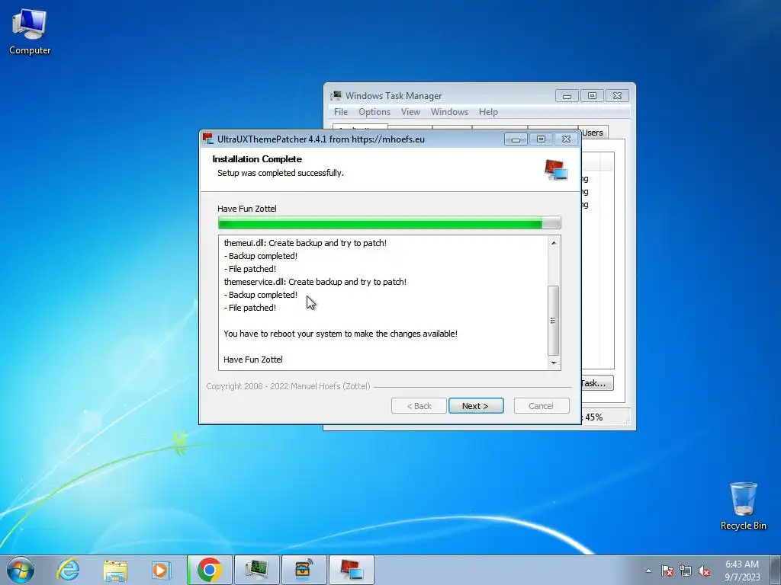
Task: Minimize the Windows Task Manager window
Action: point(567,95)
